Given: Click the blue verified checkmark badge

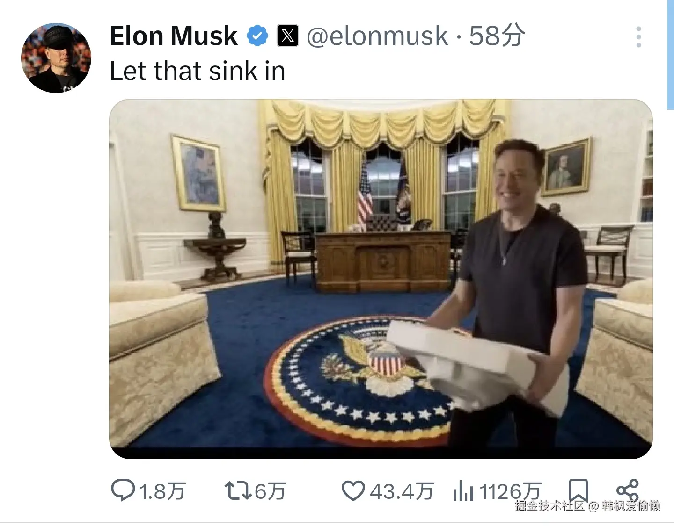Looking at the screenshot, I should 257,36.
